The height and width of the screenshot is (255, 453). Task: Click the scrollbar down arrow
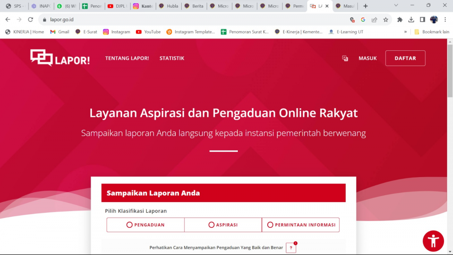[x=450, y=252]
